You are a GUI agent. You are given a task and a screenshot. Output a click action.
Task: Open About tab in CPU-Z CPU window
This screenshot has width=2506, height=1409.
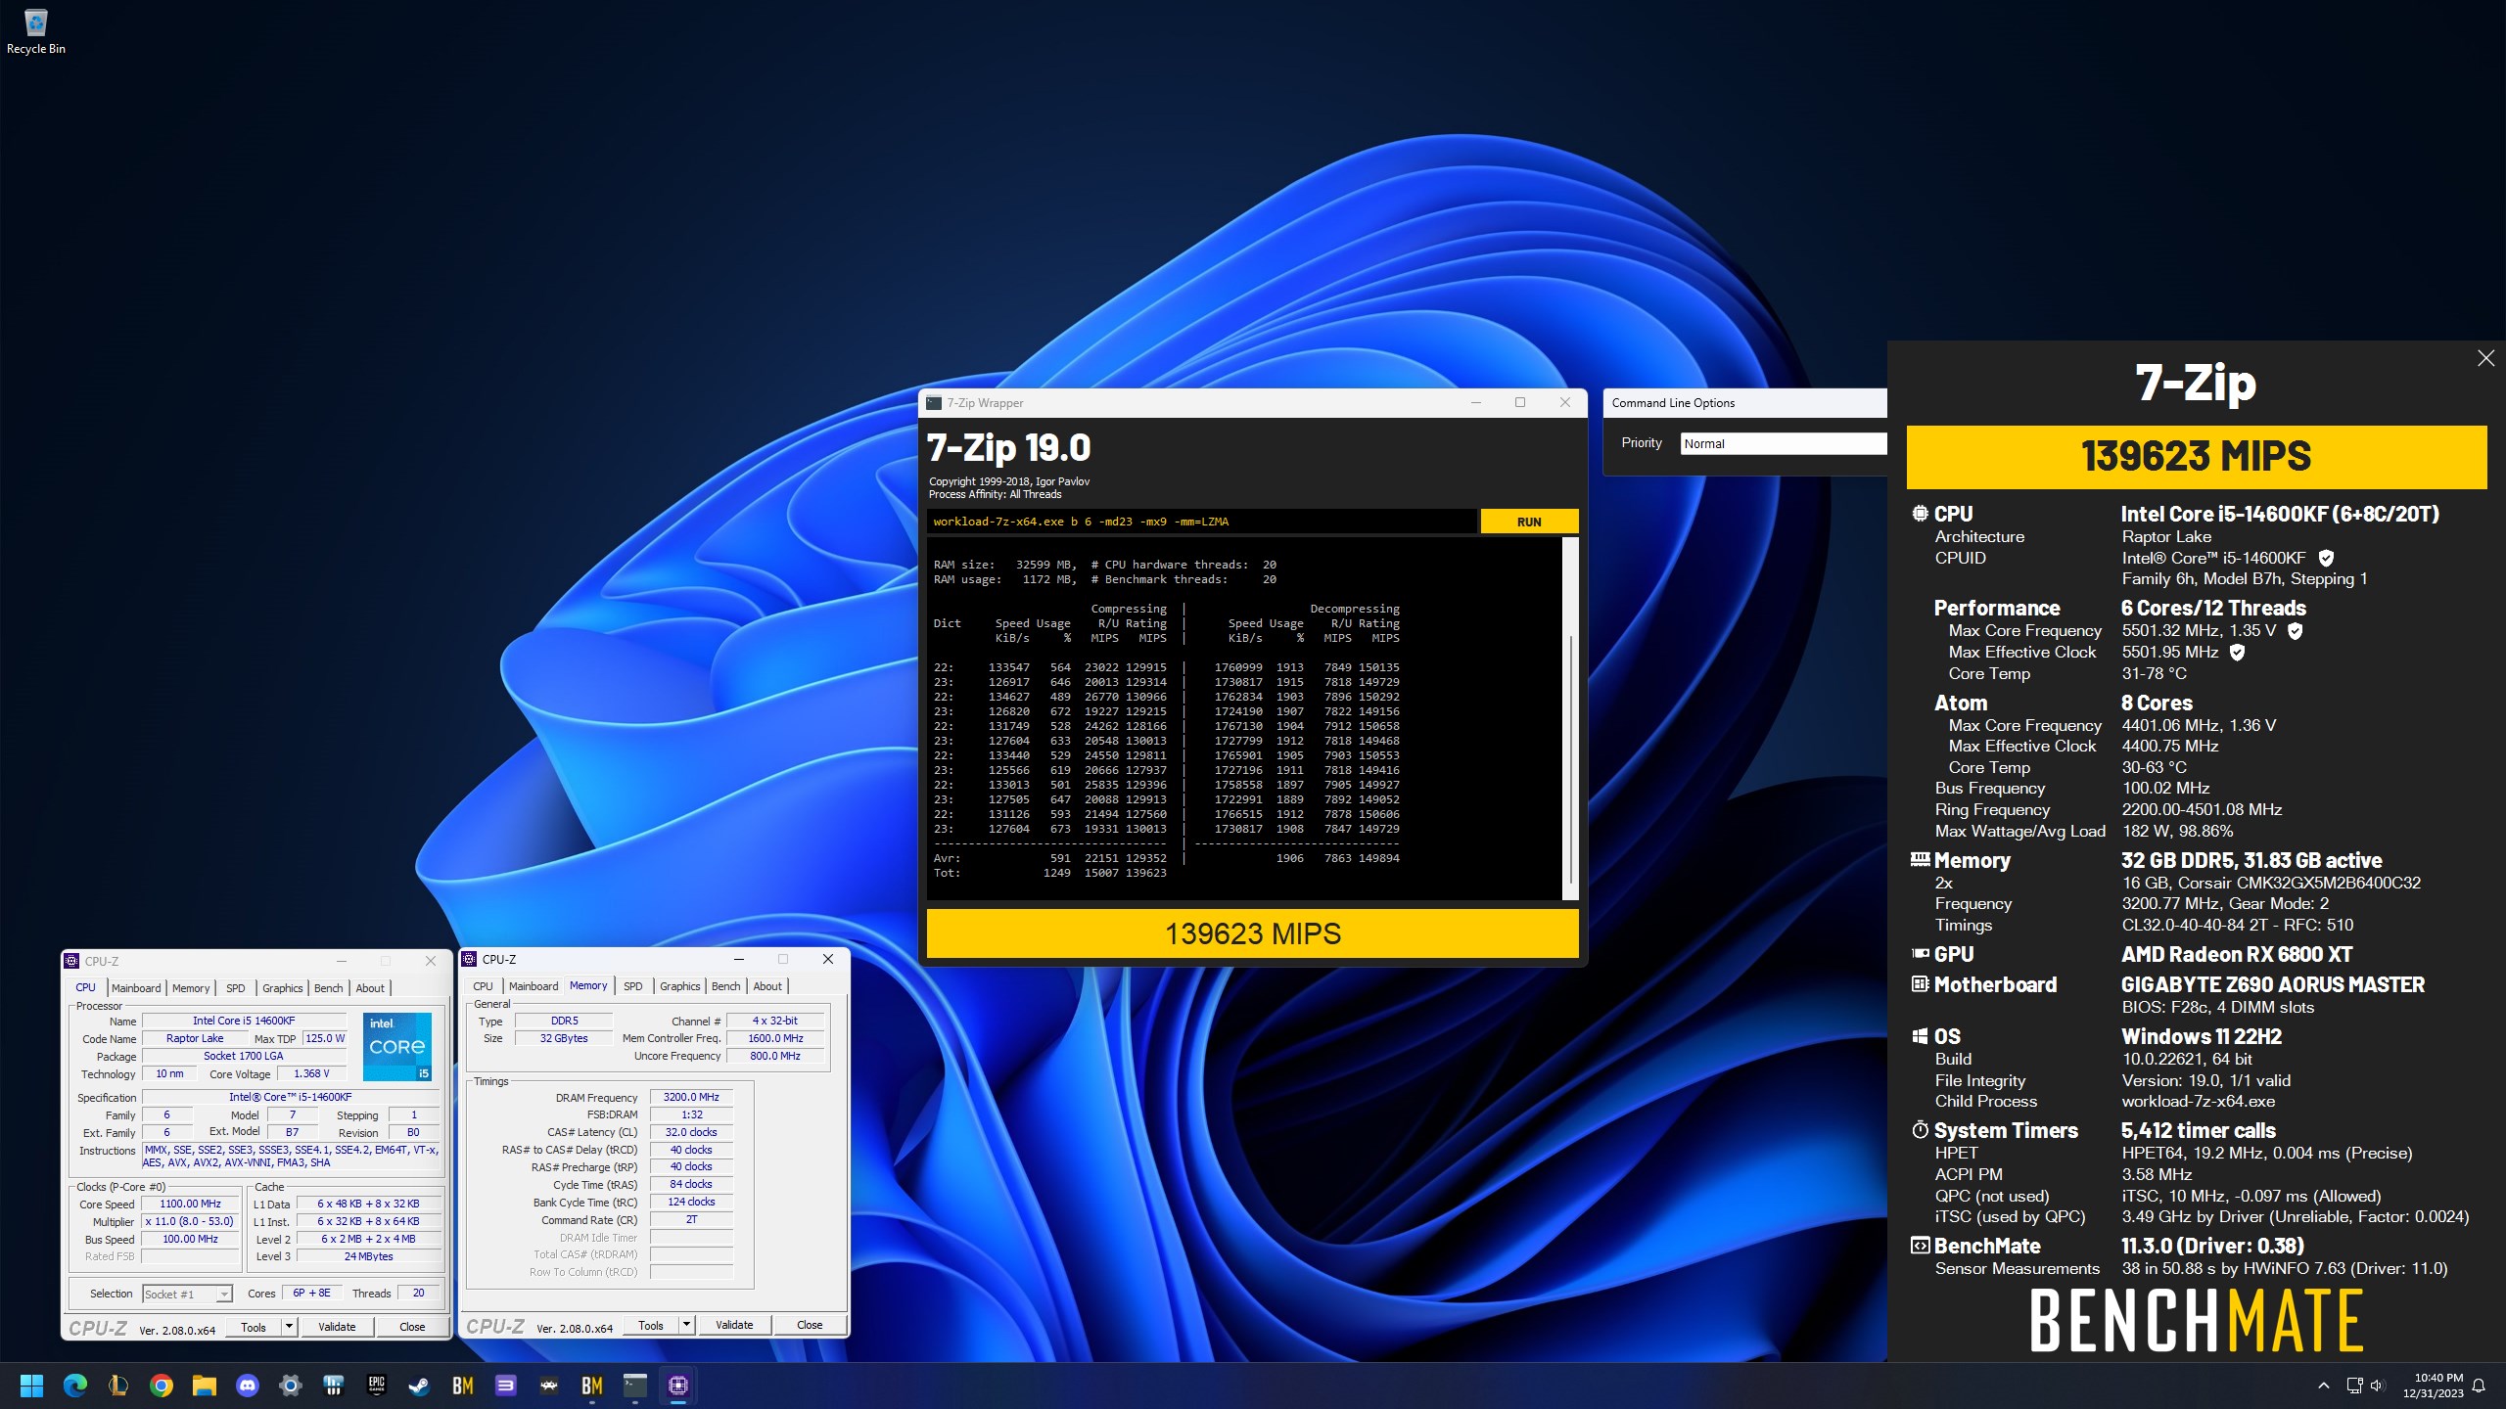pos(370,988)
